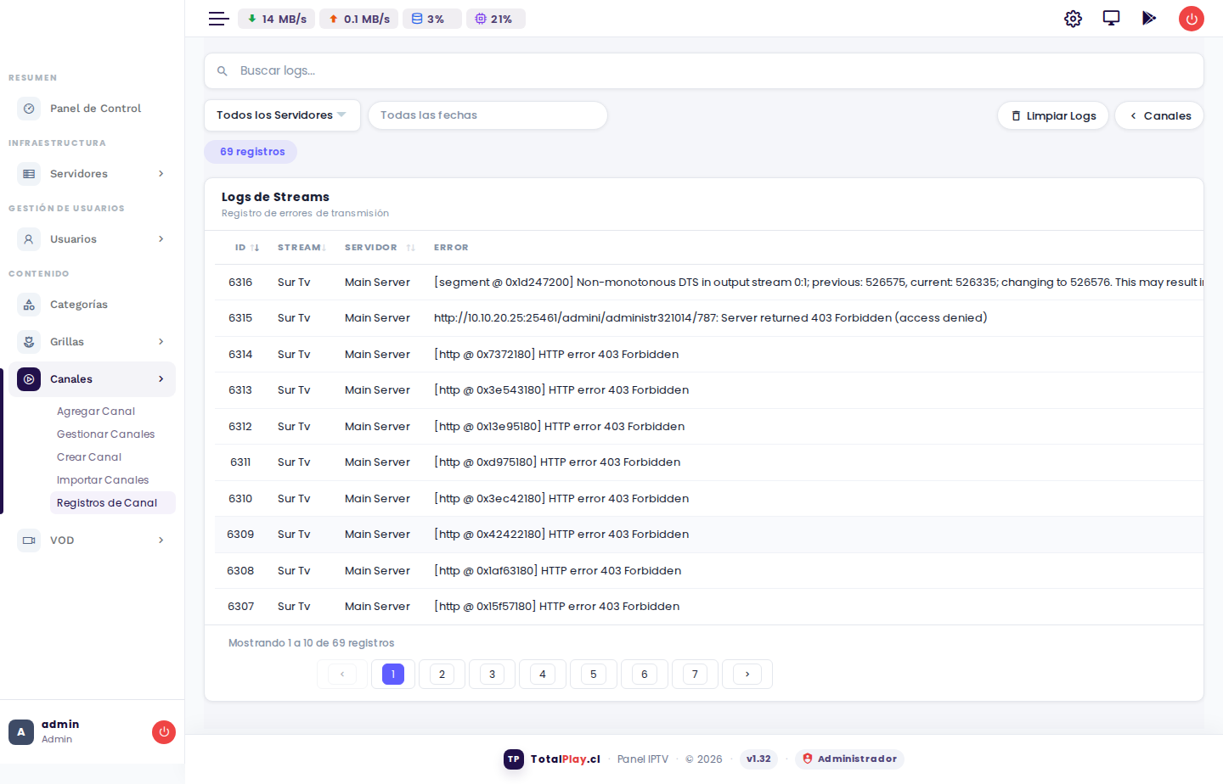Viewport: 1223px width, 784px height.
Task: Collapse the Canales submenu chevron
Action: click(161, 379)
